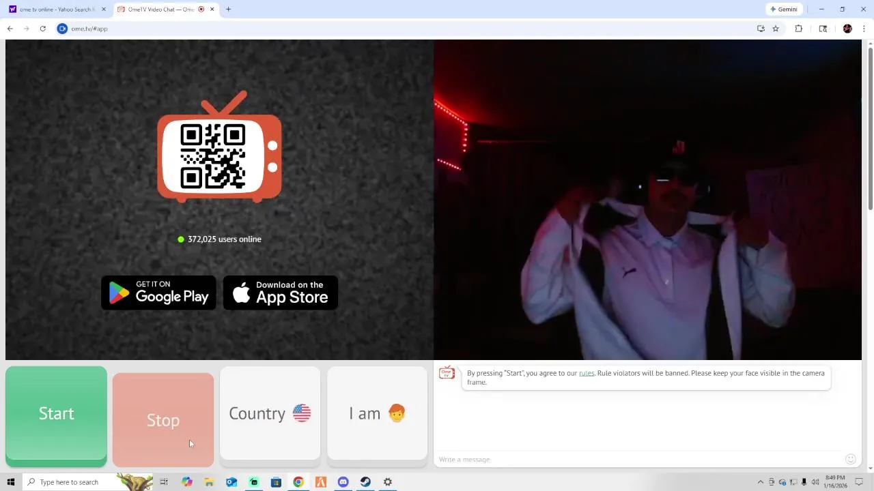Launch Copilot from taskbar

(x=186, y=482)
